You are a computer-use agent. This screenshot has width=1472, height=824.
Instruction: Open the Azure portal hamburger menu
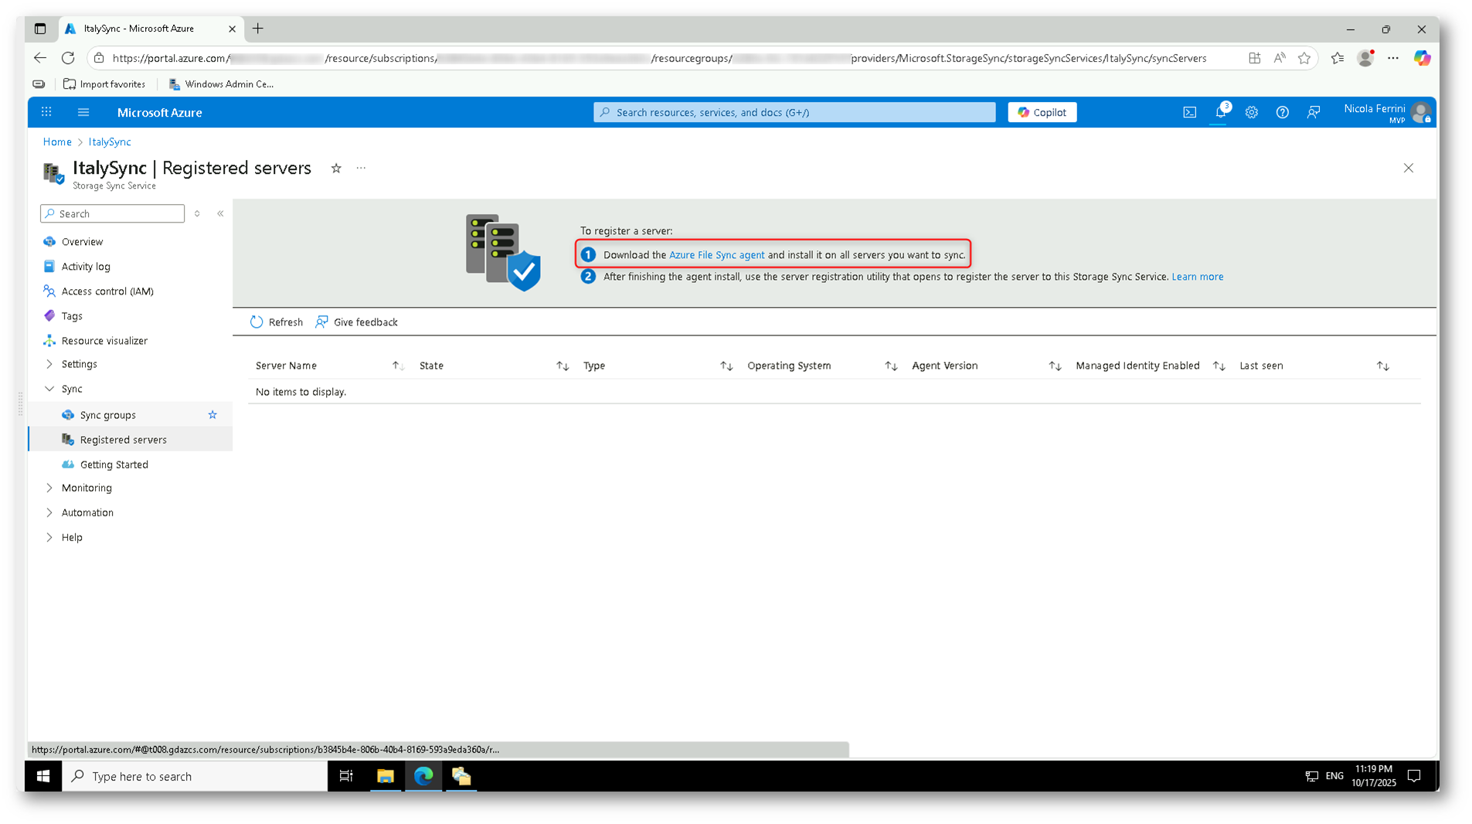click(83, 113)
